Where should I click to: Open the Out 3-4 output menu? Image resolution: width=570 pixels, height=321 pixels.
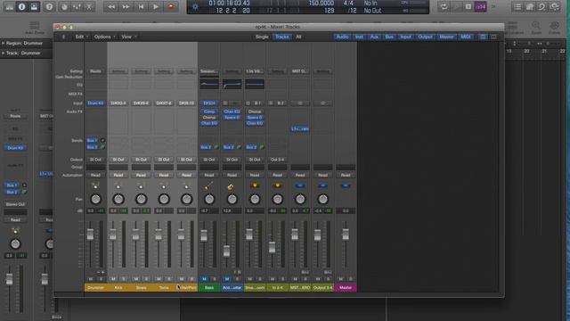[x=277, y=160]
